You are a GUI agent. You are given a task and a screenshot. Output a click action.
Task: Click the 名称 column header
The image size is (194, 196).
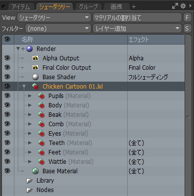coord(71,40)
